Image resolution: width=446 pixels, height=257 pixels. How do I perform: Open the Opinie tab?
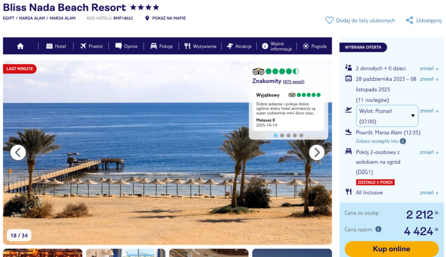[x=127, y=46]
